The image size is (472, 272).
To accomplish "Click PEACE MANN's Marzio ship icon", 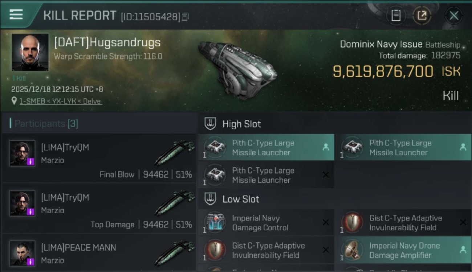I will (x=174, y=253).
